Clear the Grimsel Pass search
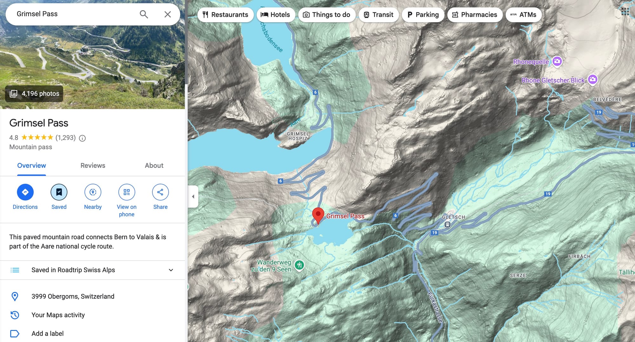 coord(168,14)
